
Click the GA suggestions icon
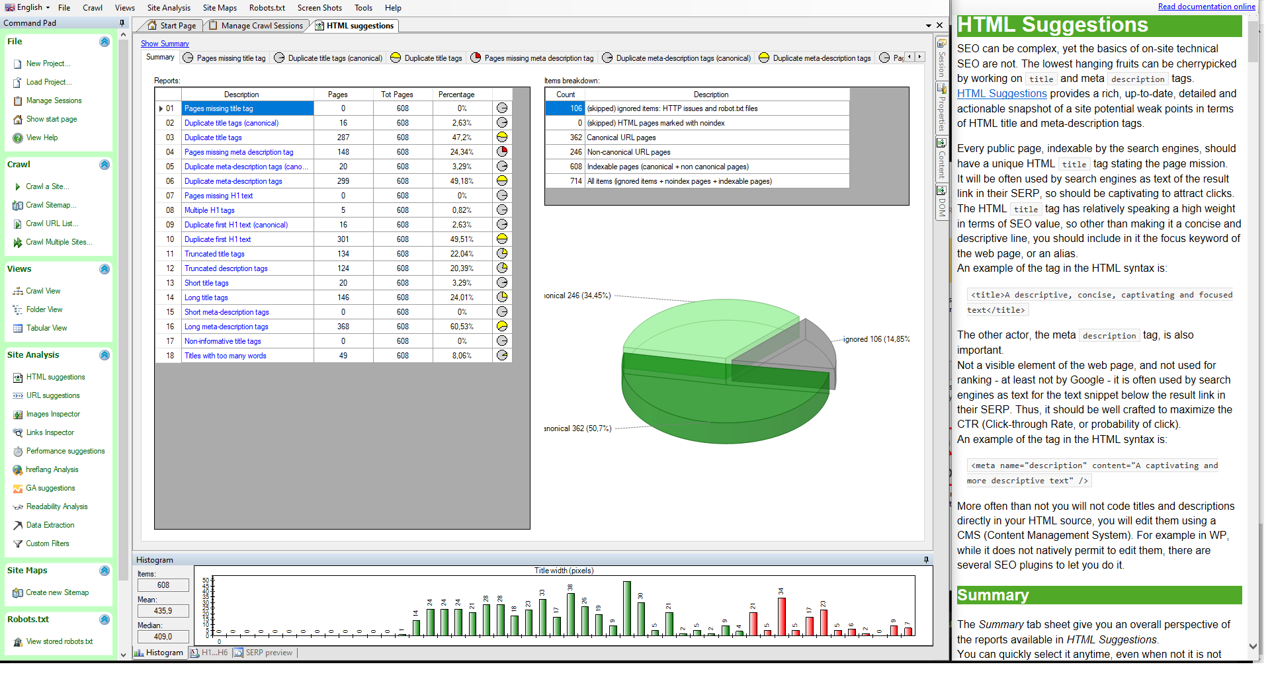(x=18, y=489)
